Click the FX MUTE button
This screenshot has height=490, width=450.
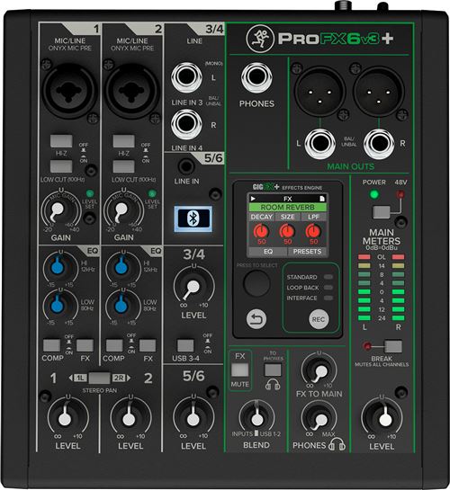tap(240, 370)
